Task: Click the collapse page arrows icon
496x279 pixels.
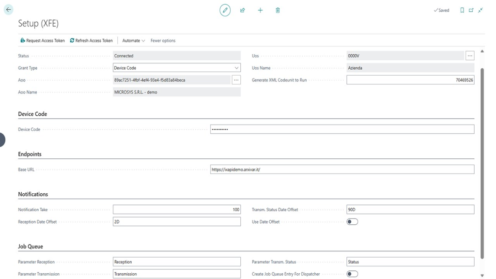Action: tap(480, 10)
